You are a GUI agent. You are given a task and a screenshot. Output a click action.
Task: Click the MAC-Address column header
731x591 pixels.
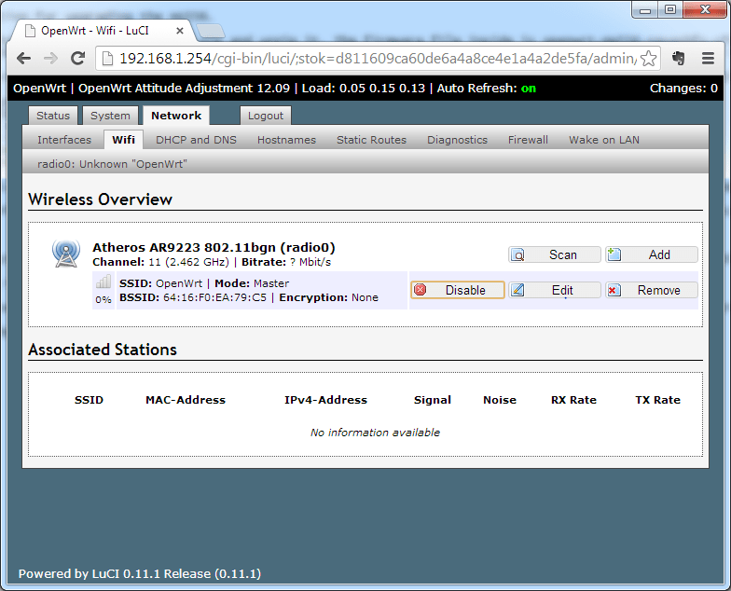pos(186,400)
